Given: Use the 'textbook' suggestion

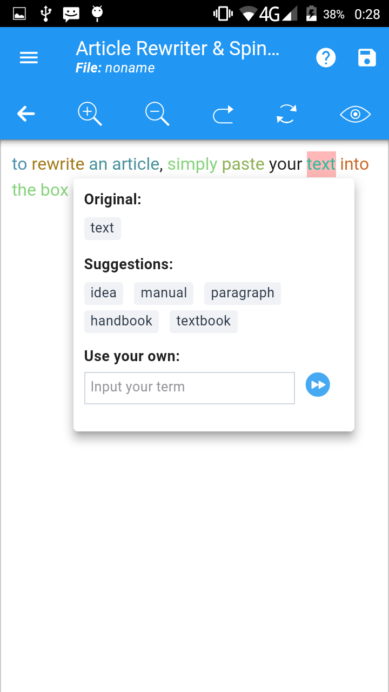Looking at the screenshot, I should coord(203,321).
